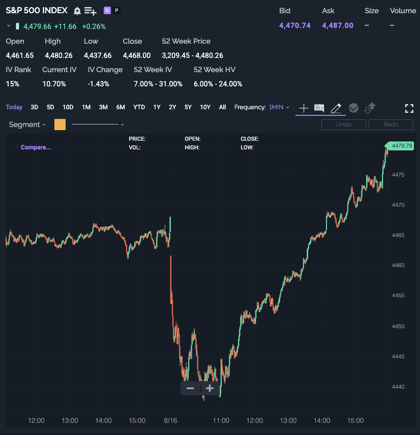The width and height of the screenshot is (420, 435).
Task: Select the Today time range
Action: 14,107
